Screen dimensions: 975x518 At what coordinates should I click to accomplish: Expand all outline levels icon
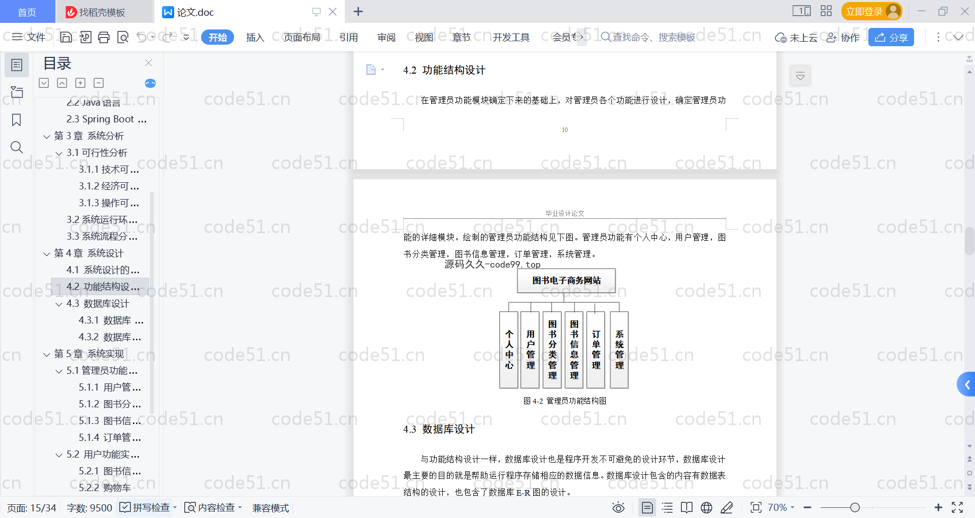pyautogui.click(x=44, y=83)
